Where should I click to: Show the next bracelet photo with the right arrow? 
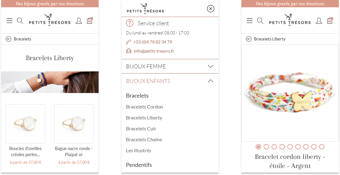click(332, 93)
